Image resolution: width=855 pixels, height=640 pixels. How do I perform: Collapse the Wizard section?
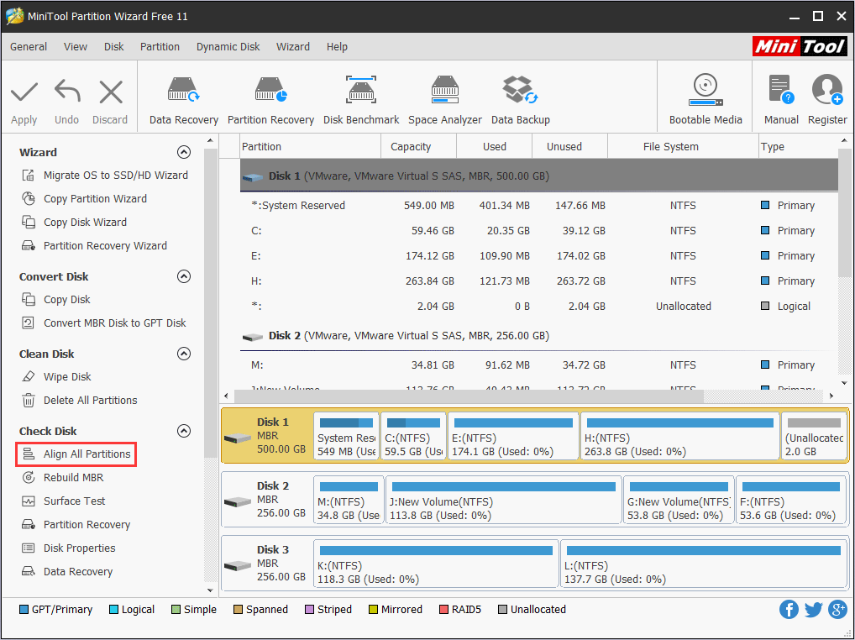(184, 152)
